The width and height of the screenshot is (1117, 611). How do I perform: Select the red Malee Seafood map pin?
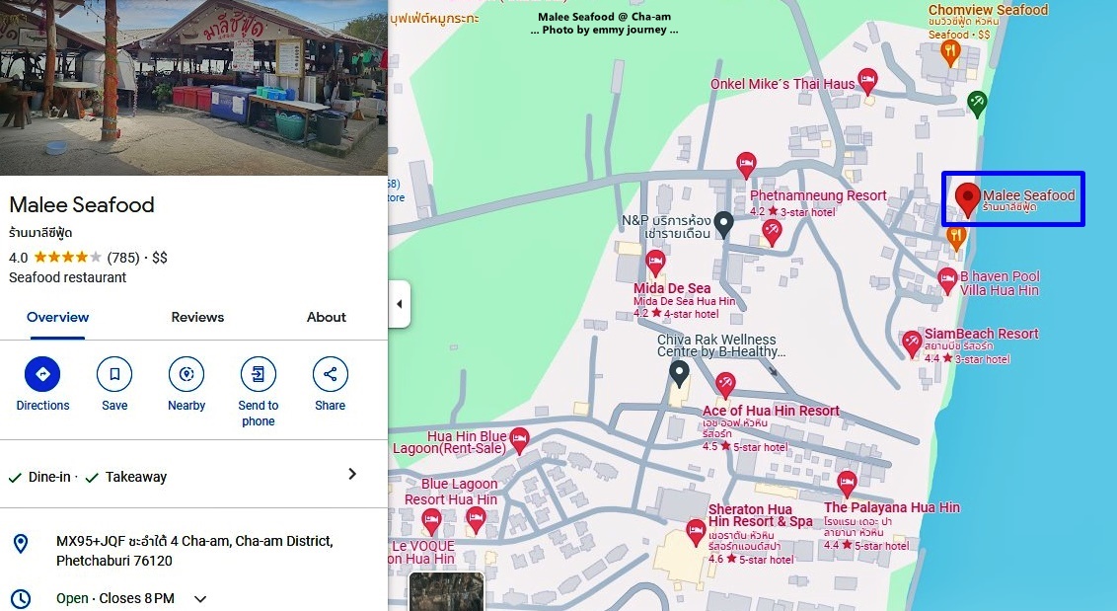click(x=967, y=199)
